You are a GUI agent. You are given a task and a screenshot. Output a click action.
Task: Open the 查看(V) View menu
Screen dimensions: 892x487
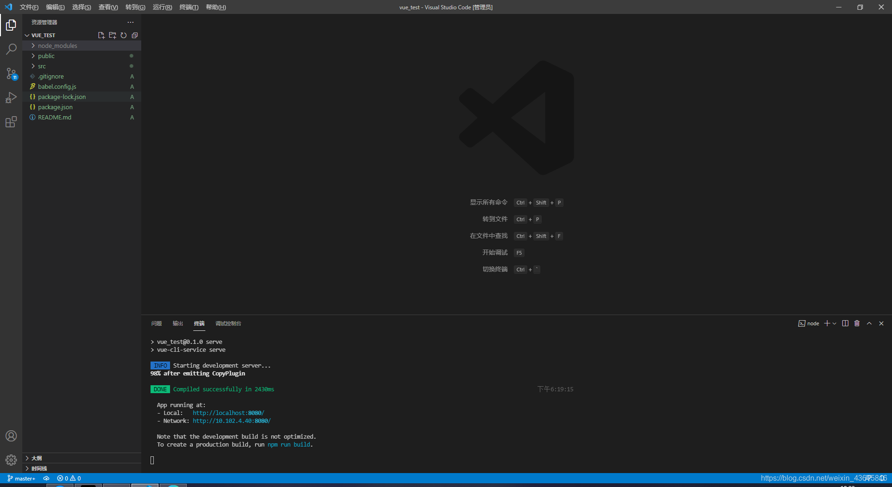108,7
